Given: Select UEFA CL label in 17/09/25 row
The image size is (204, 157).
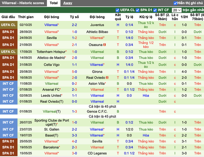Looking at the screenshot, I should click(x=9, y=52).
